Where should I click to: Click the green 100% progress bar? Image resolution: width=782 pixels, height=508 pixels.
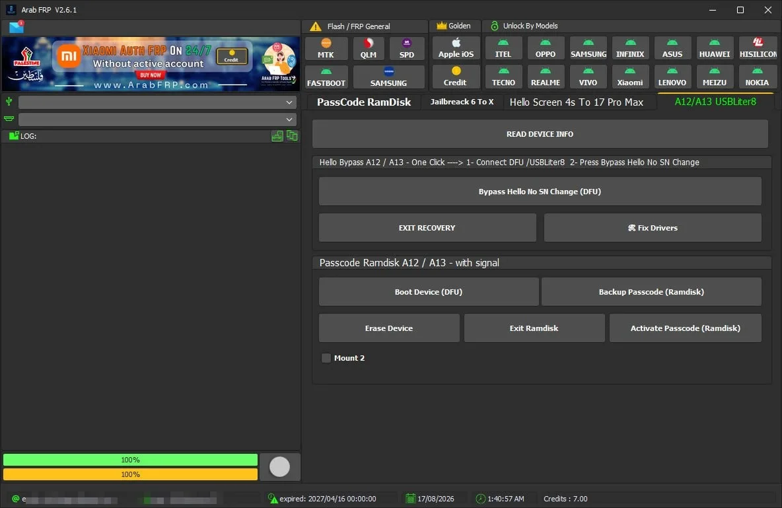tap(130, 460)
